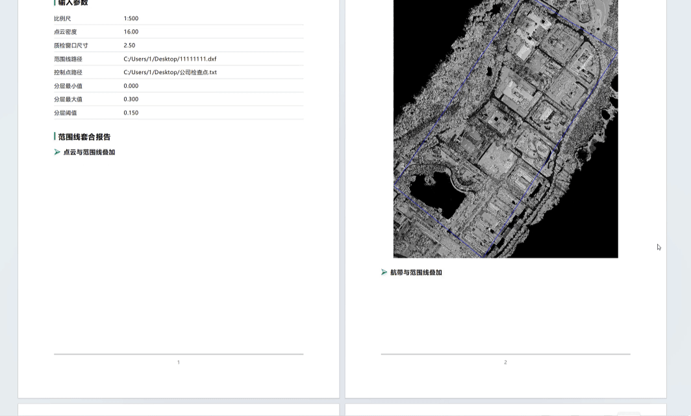Select the 输入参数 heading text

pyautogui.click(x=73, y=3)
